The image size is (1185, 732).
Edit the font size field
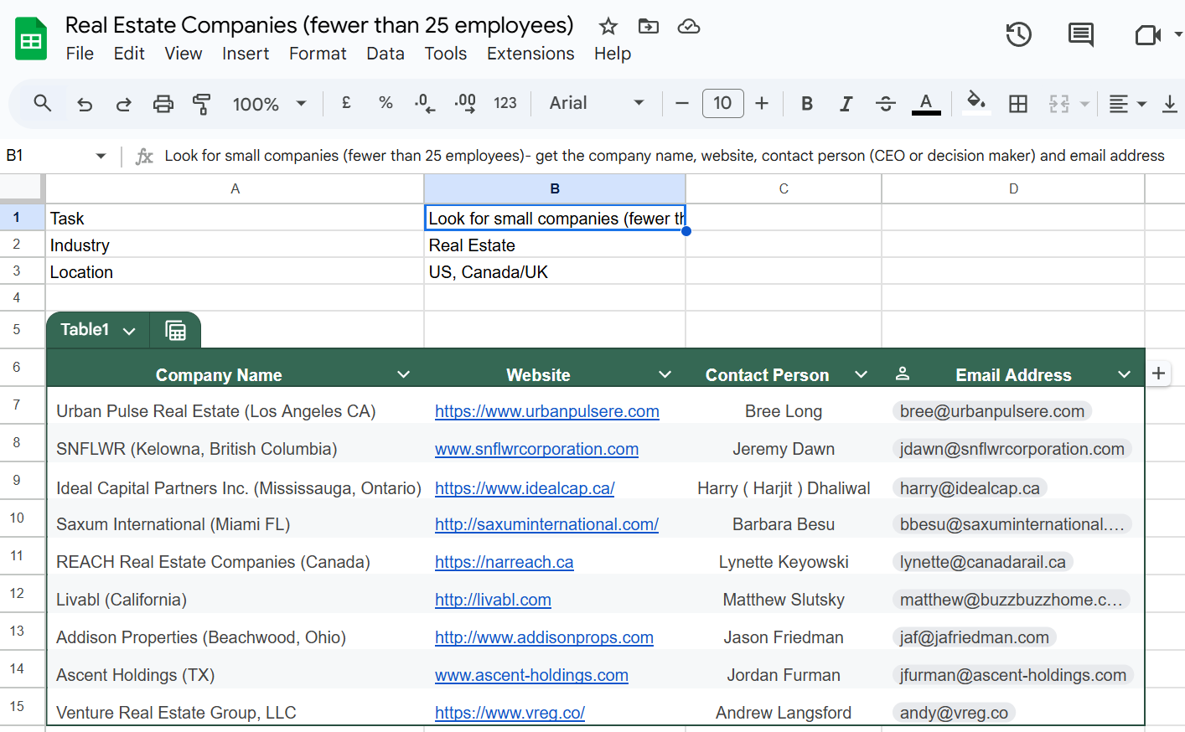coord(722,103)
